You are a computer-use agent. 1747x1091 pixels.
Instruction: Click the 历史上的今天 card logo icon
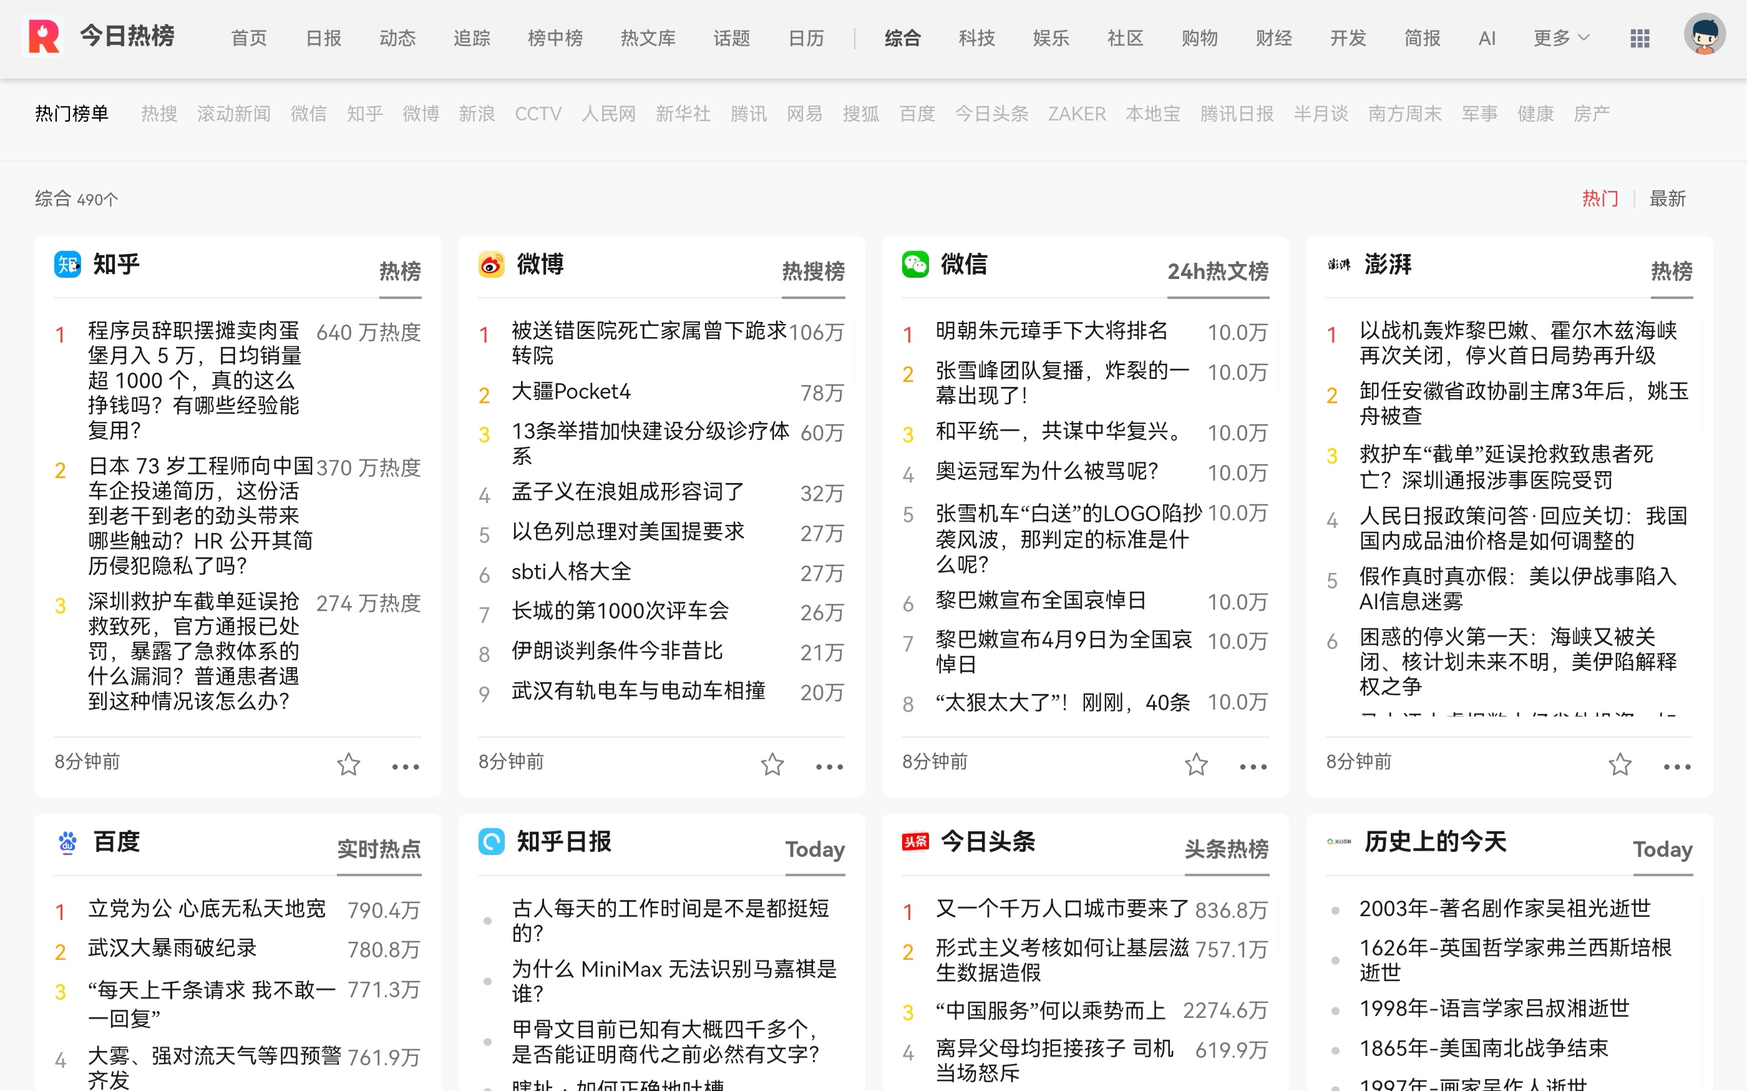click(1339, 841)
